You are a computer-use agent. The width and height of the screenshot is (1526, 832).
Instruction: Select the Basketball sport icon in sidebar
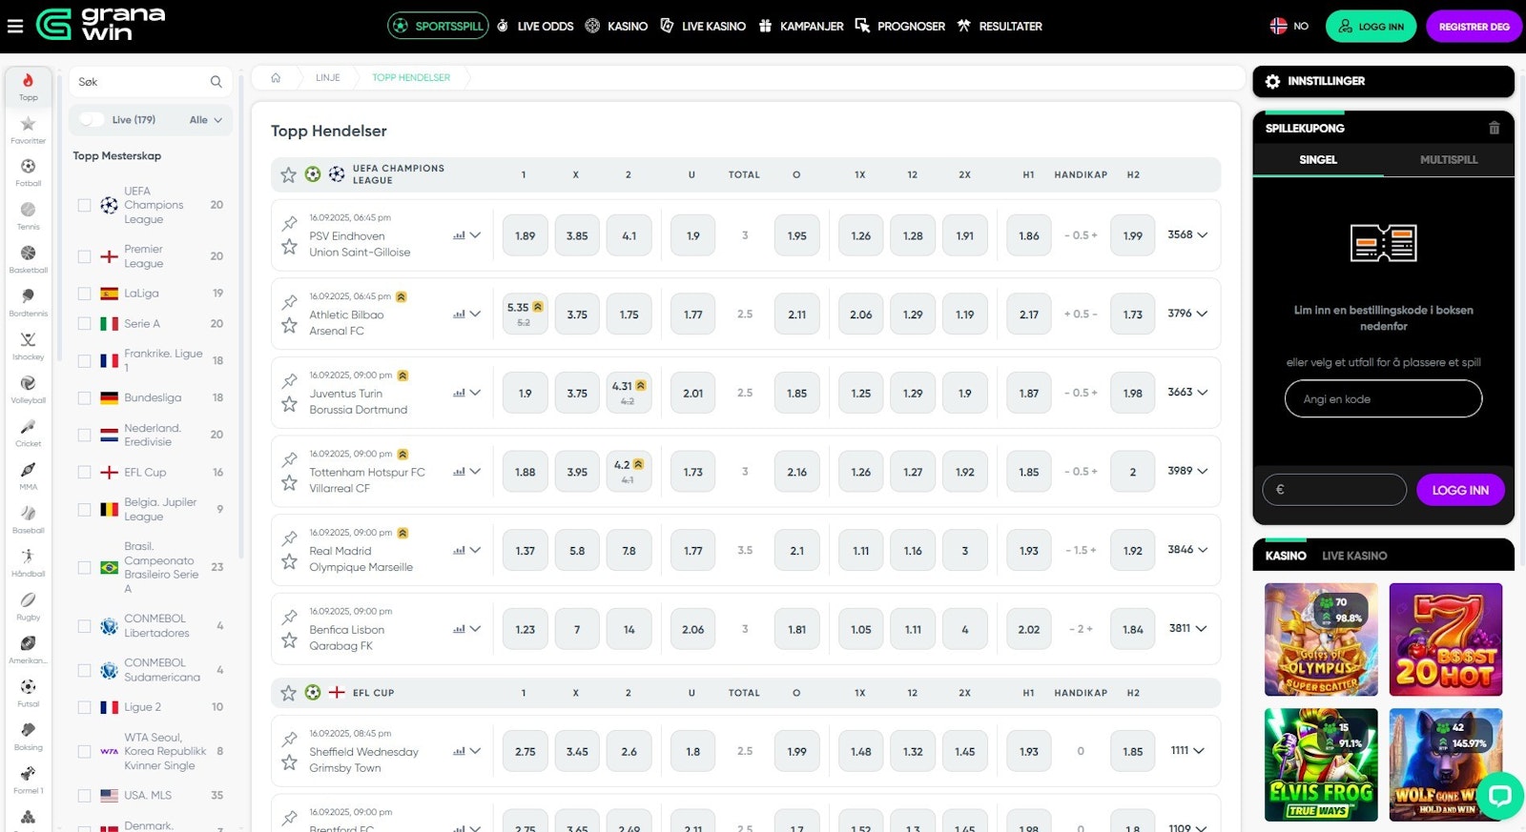click(x=28, y=254)
